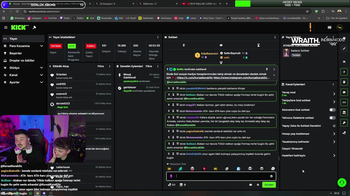Open the hamburger menu beside Kick logo
350x196 pixels.
6,27
